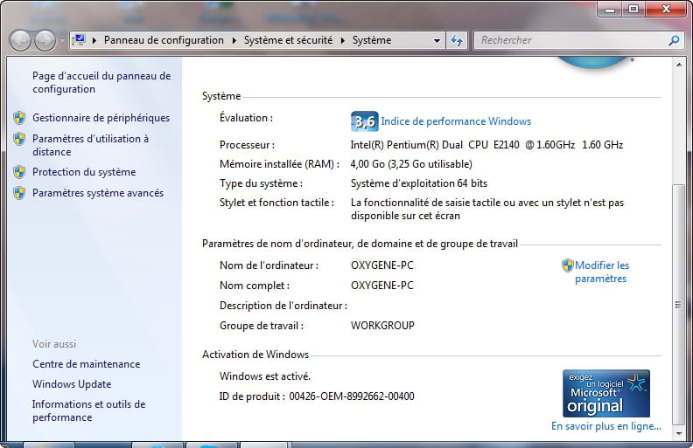The width and height of the screenshot is (693, 448).
Task: Minimize the Système window
Action: (x=610, y=10)
